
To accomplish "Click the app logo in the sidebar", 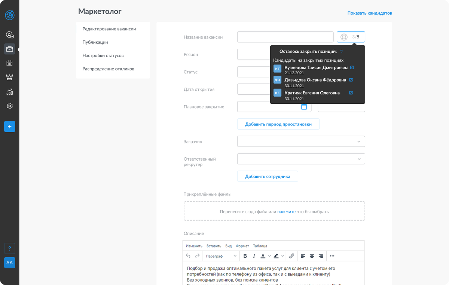I will (10, 15).
